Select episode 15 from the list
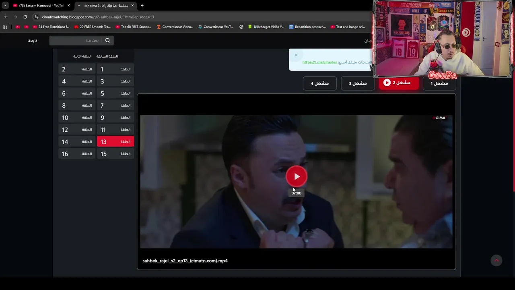Viewport: 515px width, 290px height. (115, 154)
